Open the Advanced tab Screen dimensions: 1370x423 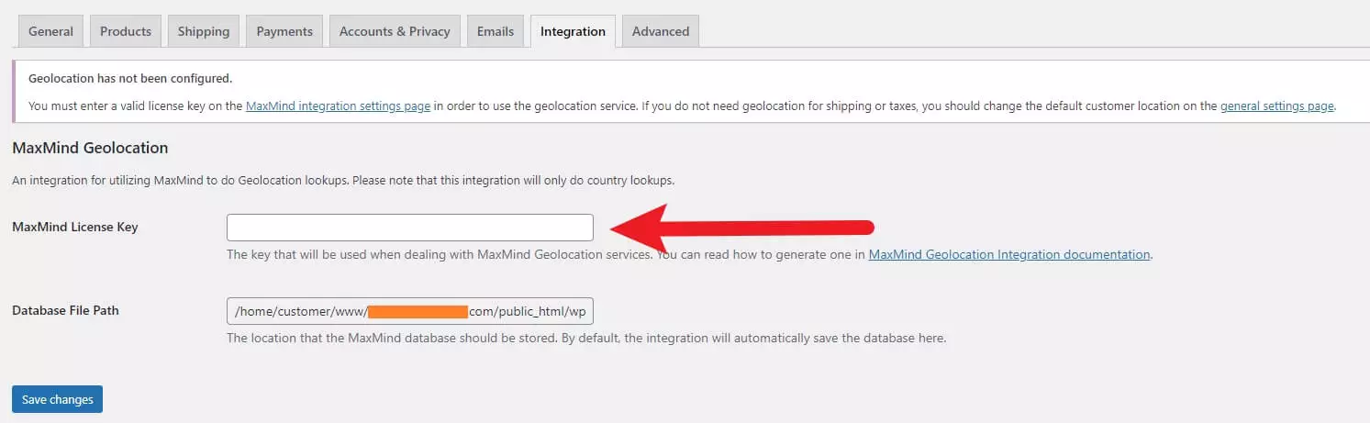coord(661,31)
